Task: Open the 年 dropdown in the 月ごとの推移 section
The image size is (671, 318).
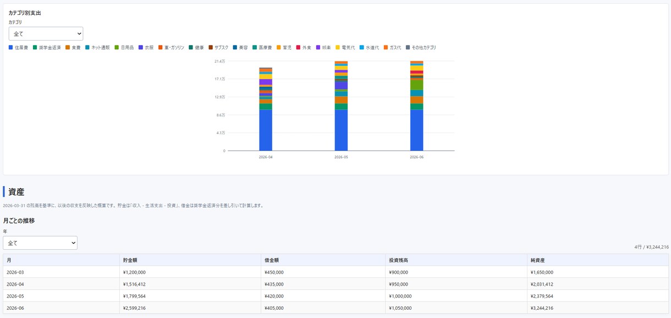Action: coord(40,243)
